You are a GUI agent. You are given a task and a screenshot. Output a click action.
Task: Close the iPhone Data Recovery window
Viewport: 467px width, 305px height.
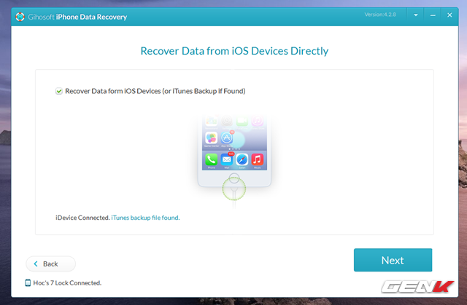451,15
